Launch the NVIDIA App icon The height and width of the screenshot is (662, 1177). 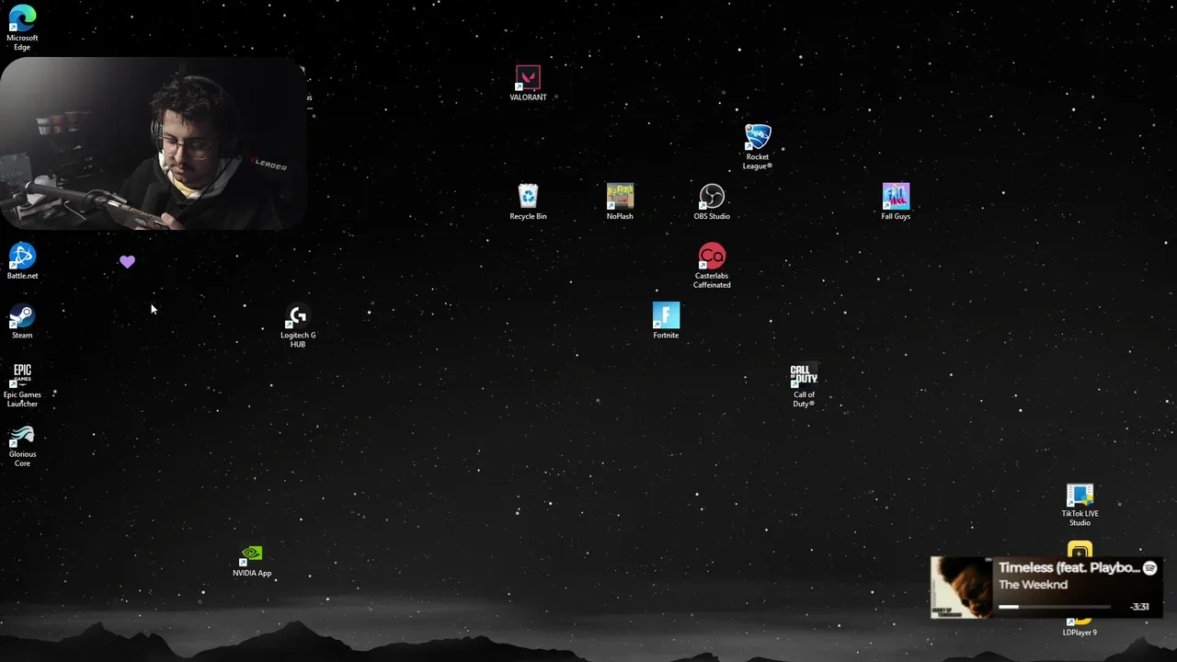click(x=252, y=560)
